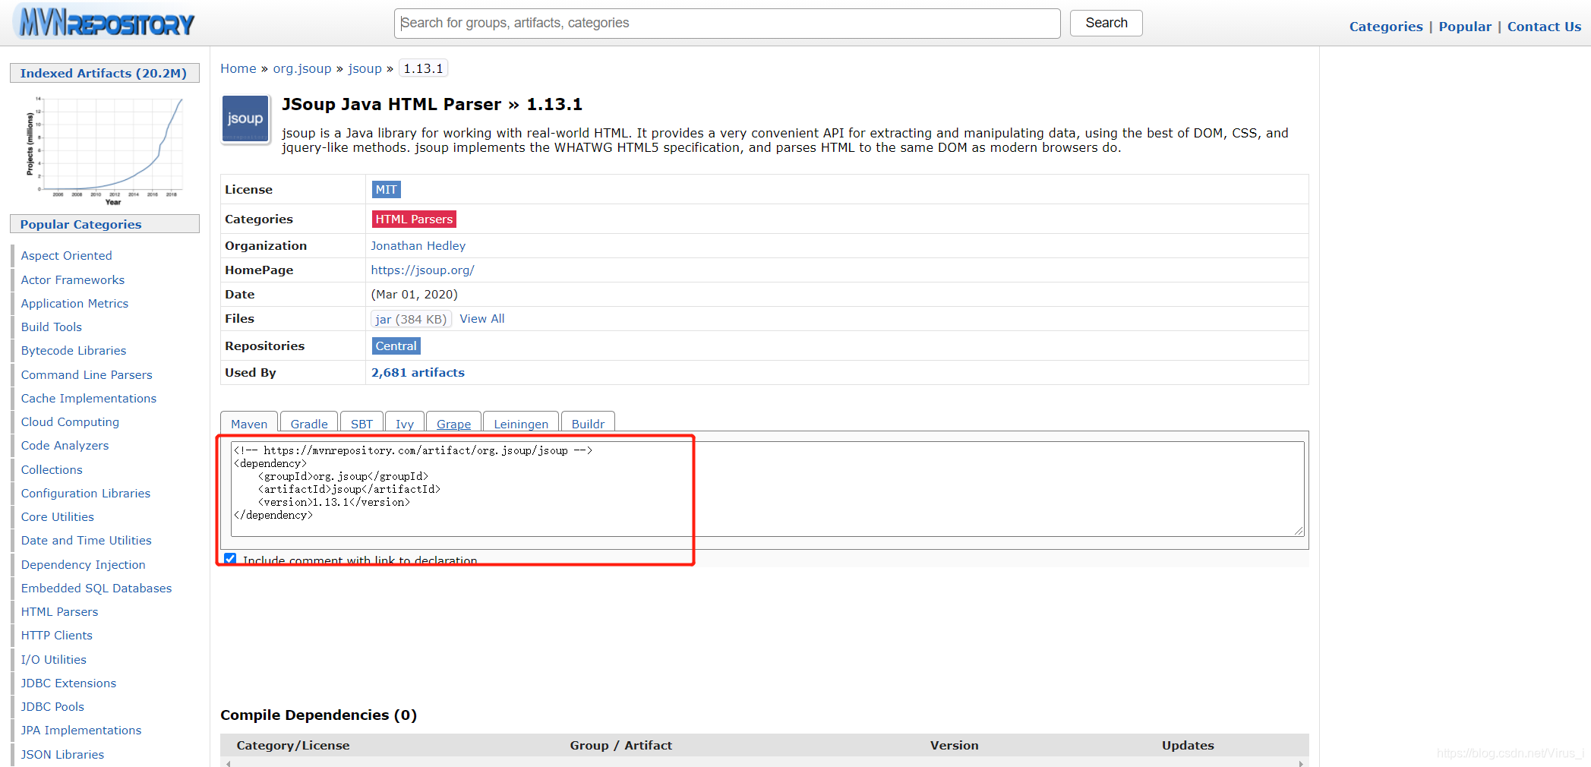1591x767 pixels.
Task: Go to Home in the breadcrumb
Action: coord(238,68)
